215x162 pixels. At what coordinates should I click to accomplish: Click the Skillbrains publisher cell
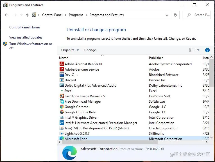click(156, 134)
